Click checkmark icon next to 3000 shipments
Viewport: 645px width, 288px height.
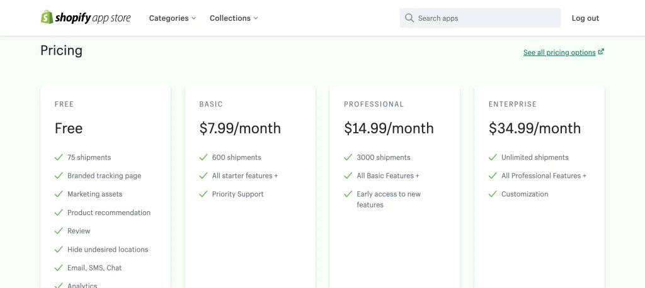click(x=348, y=157)
